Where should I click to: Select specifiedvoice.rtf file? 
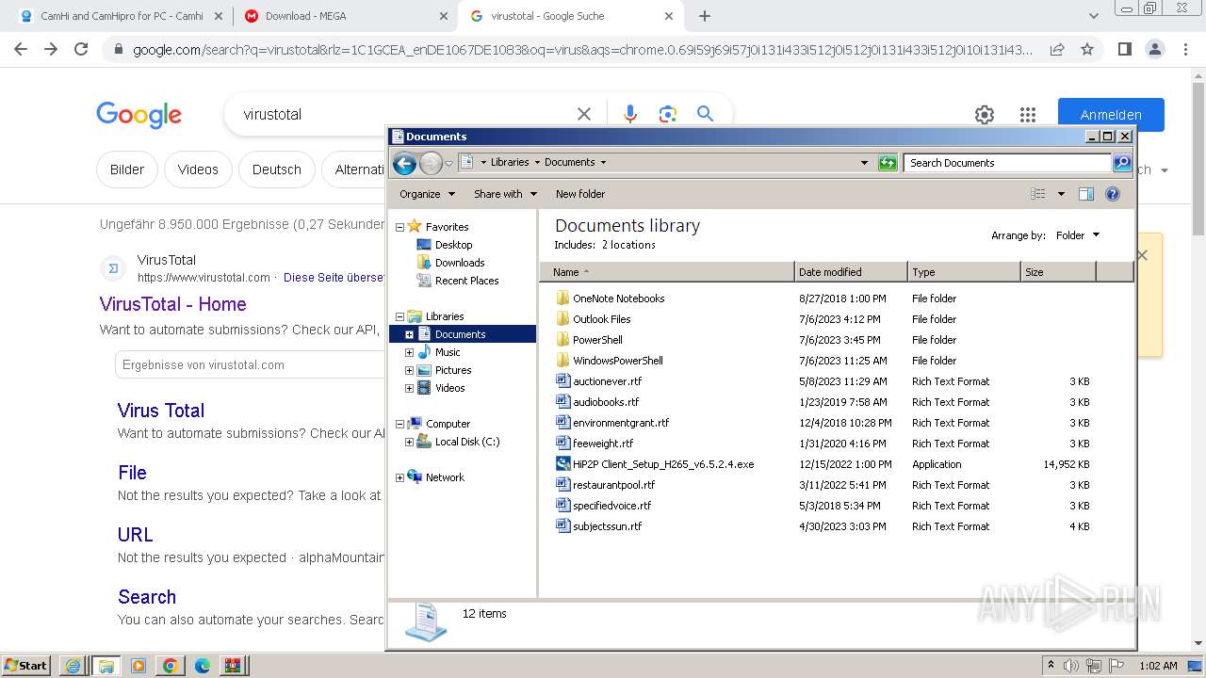coord(611,506)
